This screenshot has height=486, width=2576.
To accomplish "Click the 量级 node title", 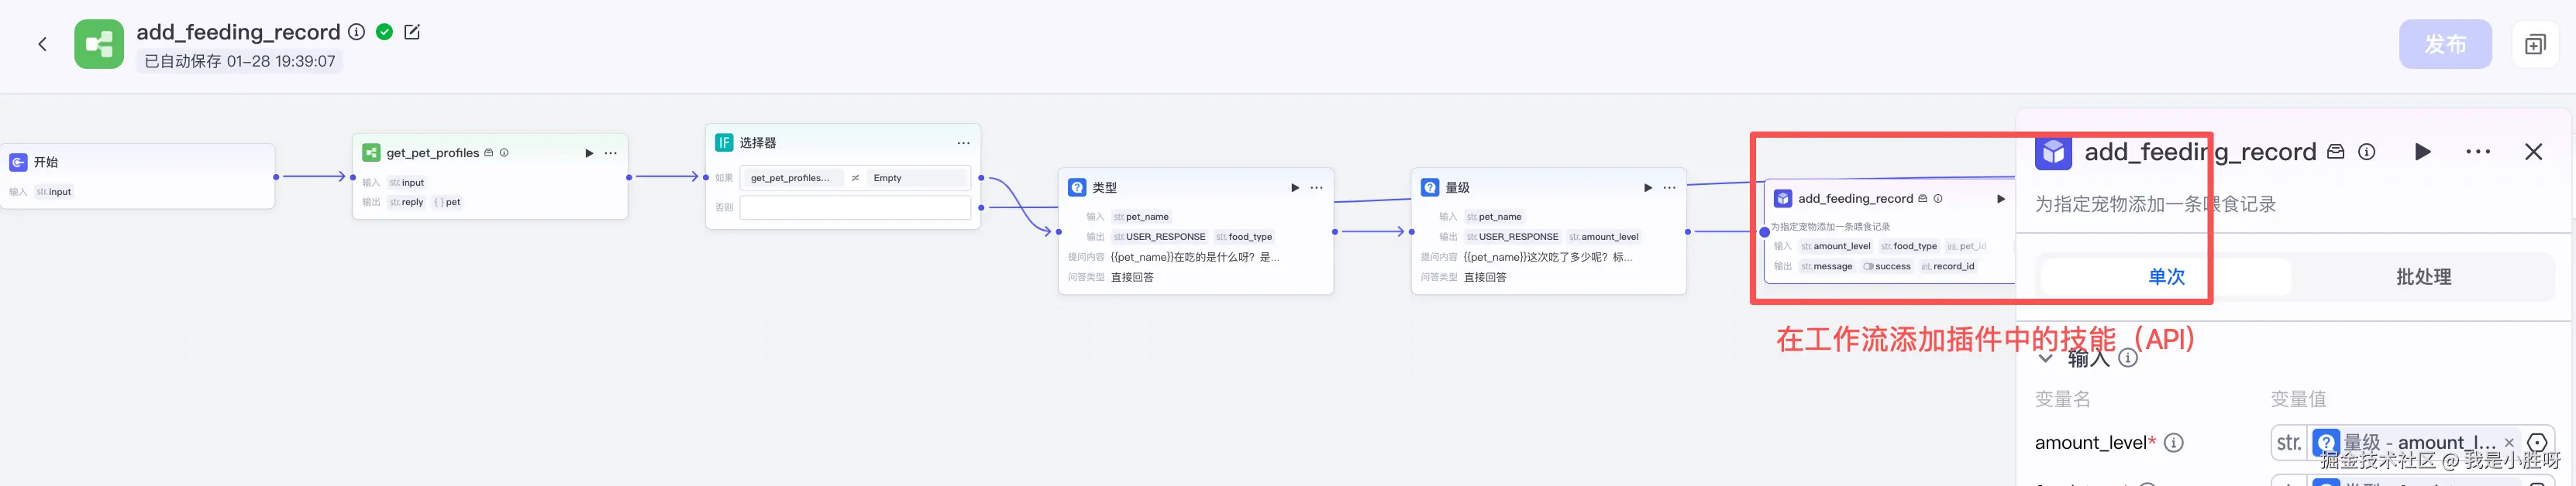I will point(1458,187).
